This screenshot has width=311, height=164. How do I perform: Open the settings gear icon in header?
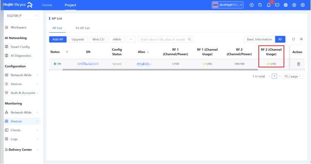[x=294, y=5]
